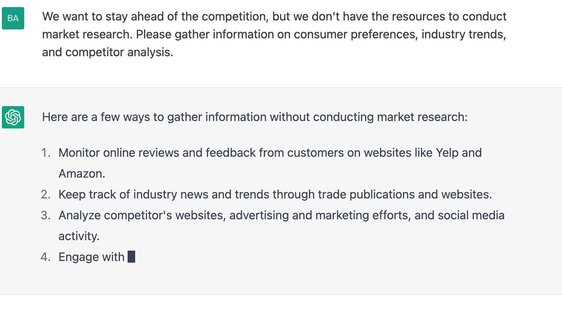Click list number 4 marker
The image size is (562, 334).
[x=46, y=257]
